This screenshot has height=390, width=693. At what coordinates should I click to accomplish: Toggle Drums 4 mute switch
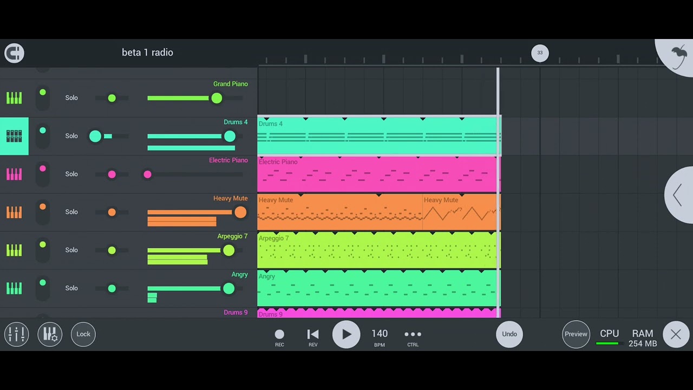click(43, 136)
